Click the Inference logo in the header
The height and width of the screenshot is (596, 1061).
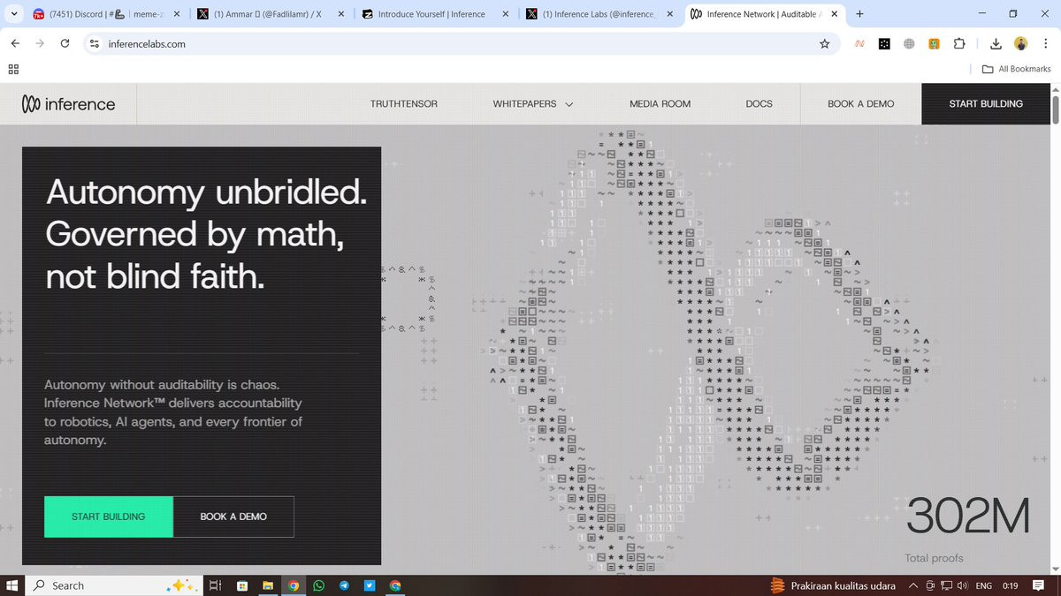[x=69, y=104]
